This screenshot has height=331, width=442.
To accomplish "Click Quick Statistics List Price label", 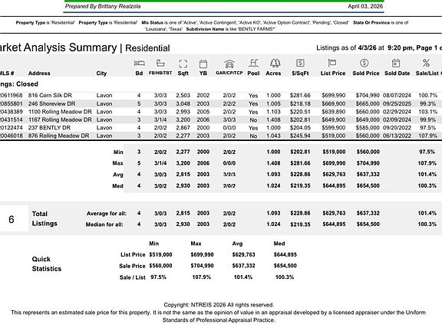I will [x=133, y=254].
